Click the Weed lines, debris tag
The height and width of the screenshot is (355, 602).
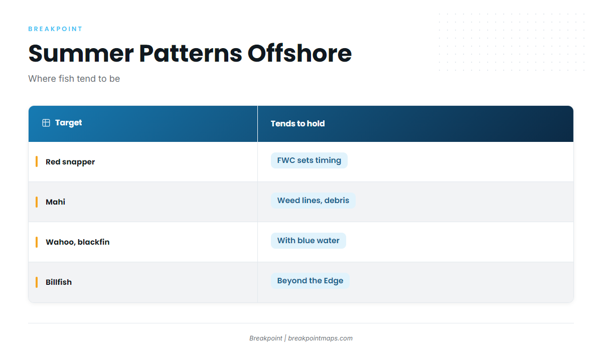point(313,201)
